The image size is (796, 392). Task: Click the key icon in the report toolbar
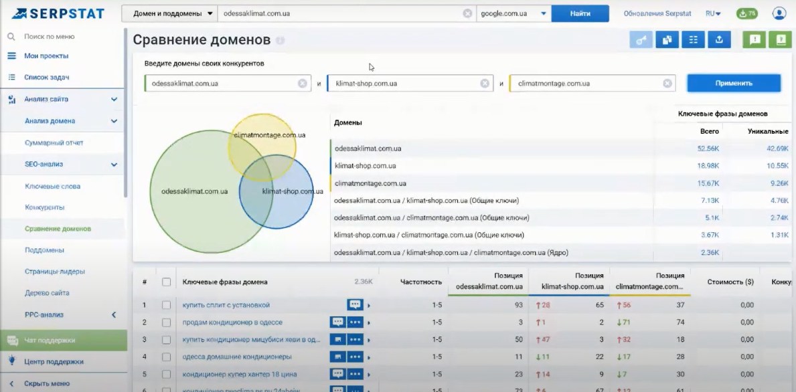pyautogui.click(x=641, y=40)
